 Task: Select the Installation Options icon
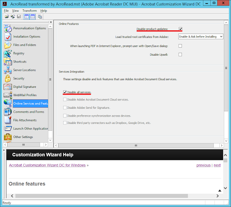[x=8, y=36]
